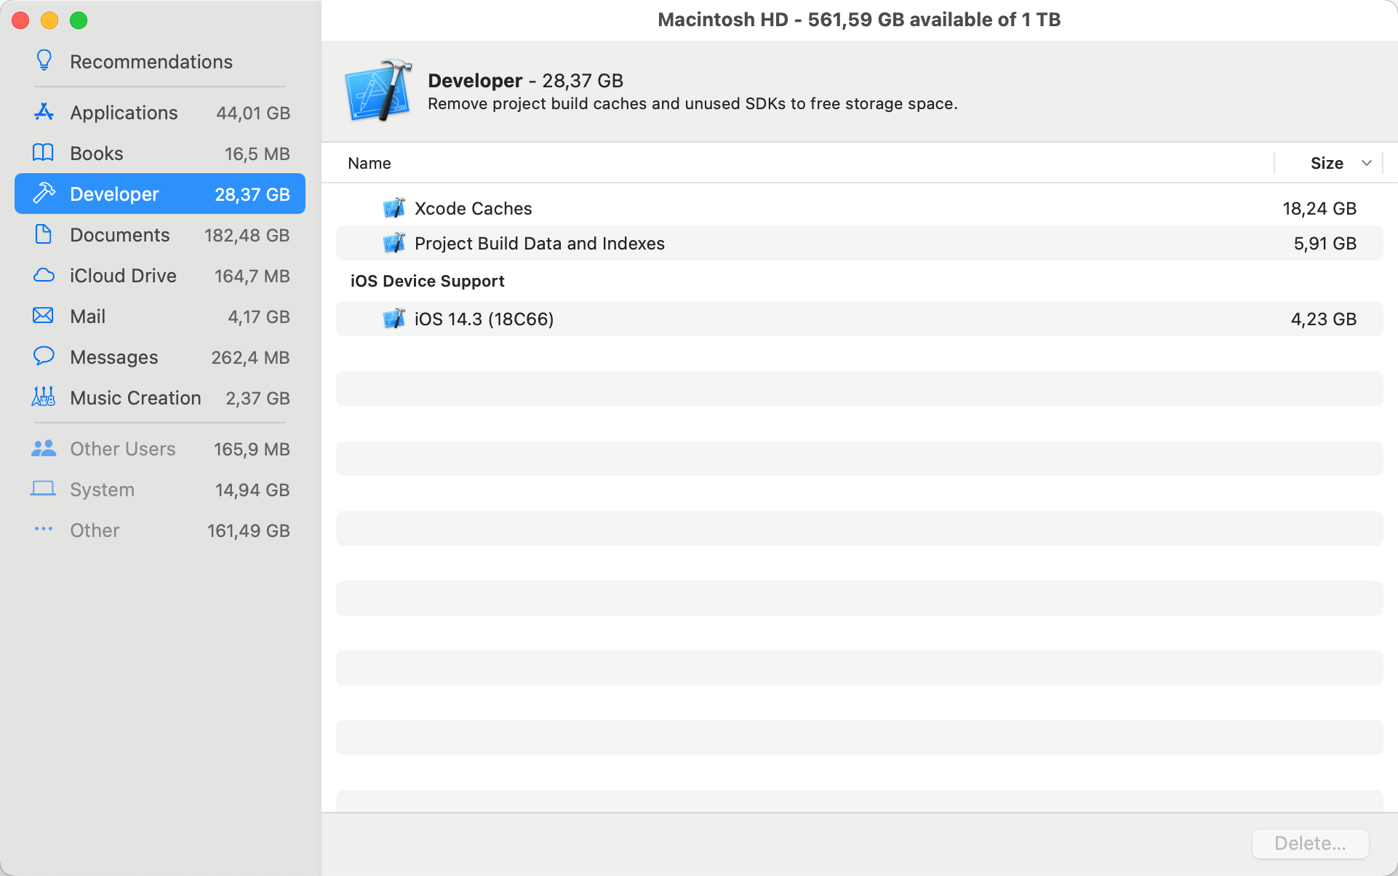Click the Macintosh HD window title

[859, 20]
